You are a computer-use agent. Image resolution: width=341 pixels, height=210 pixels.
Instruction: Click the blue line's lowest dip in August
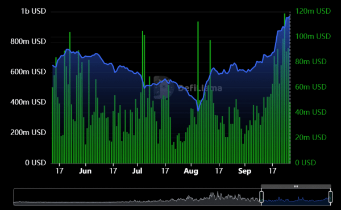[x=198, y=110]
